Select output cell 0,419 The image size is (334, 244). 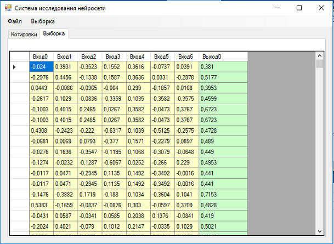(x=223, y=216)
